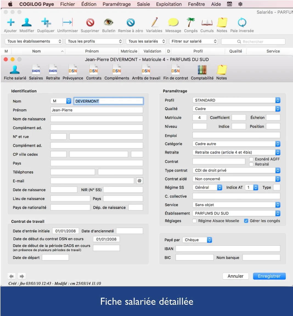Tick the Exonéré AGFF checkbox
The image size is (293, 316).
coord(251,159)
